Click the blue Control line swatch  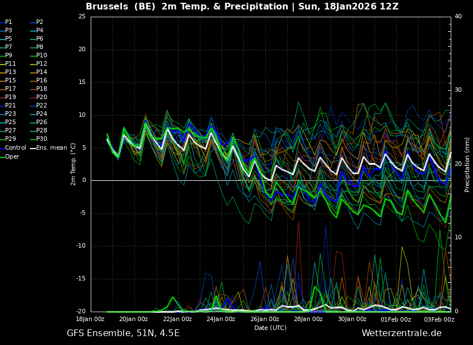(2, 148)
